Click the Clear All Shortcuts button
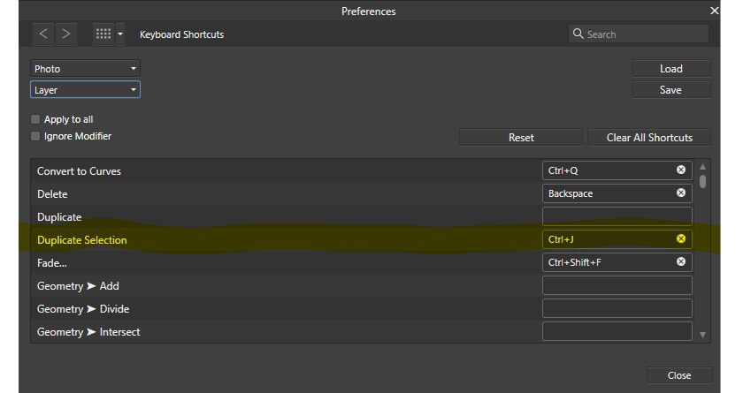The height and width of the screenshot is (393, 751). pyautogui.click(x=649, y=137)
